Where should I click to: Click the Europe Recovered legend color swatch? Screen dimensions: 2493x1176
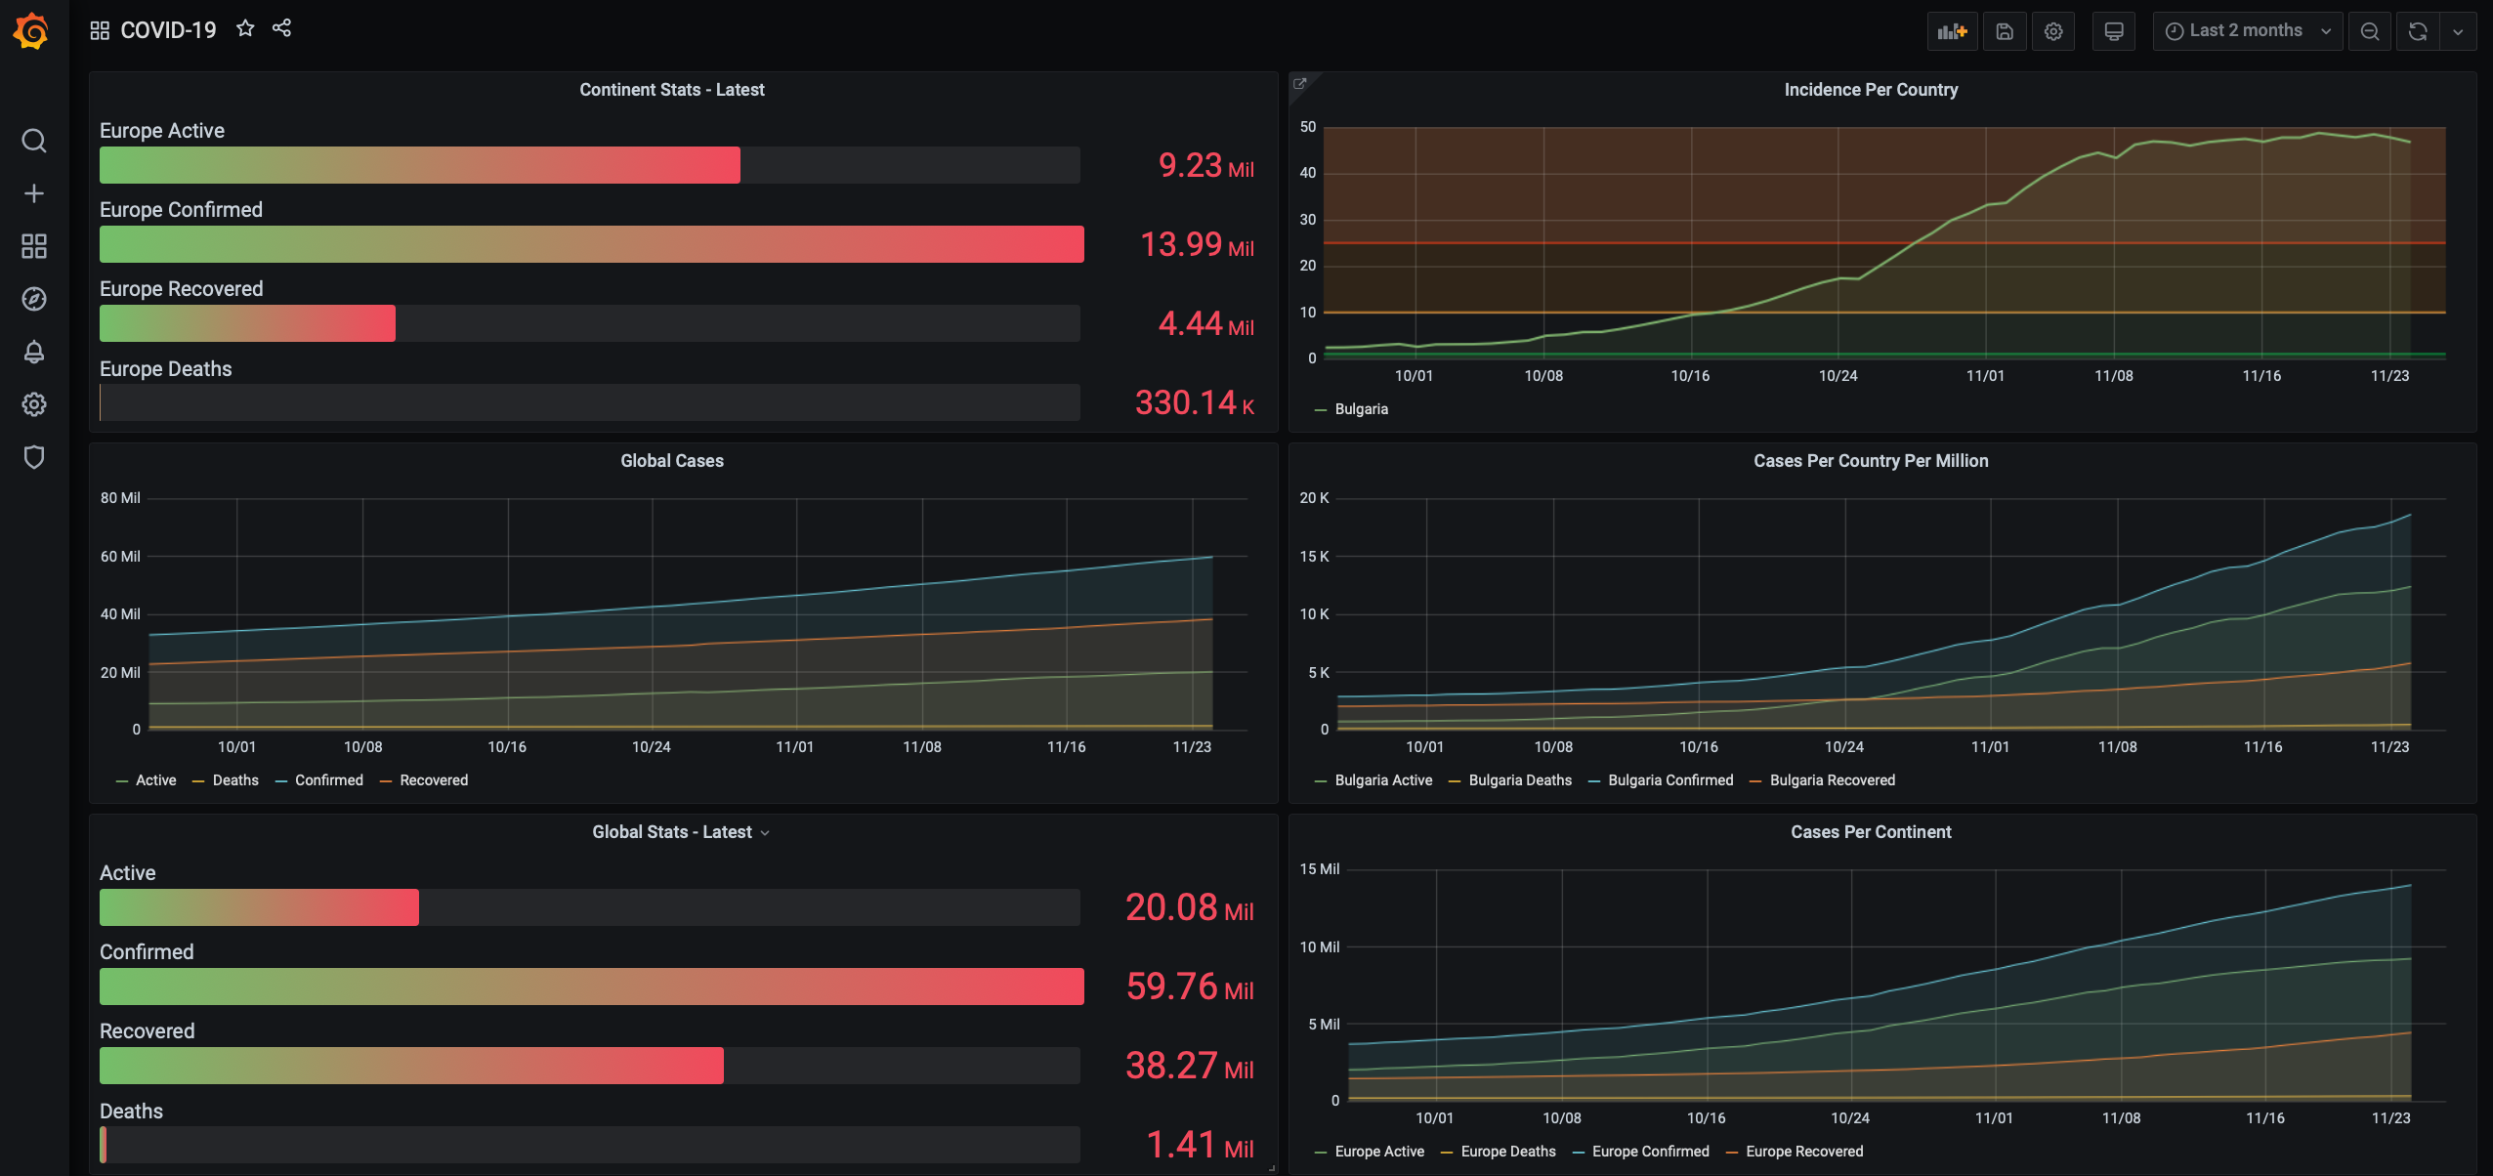[x=1732, y=1153]
